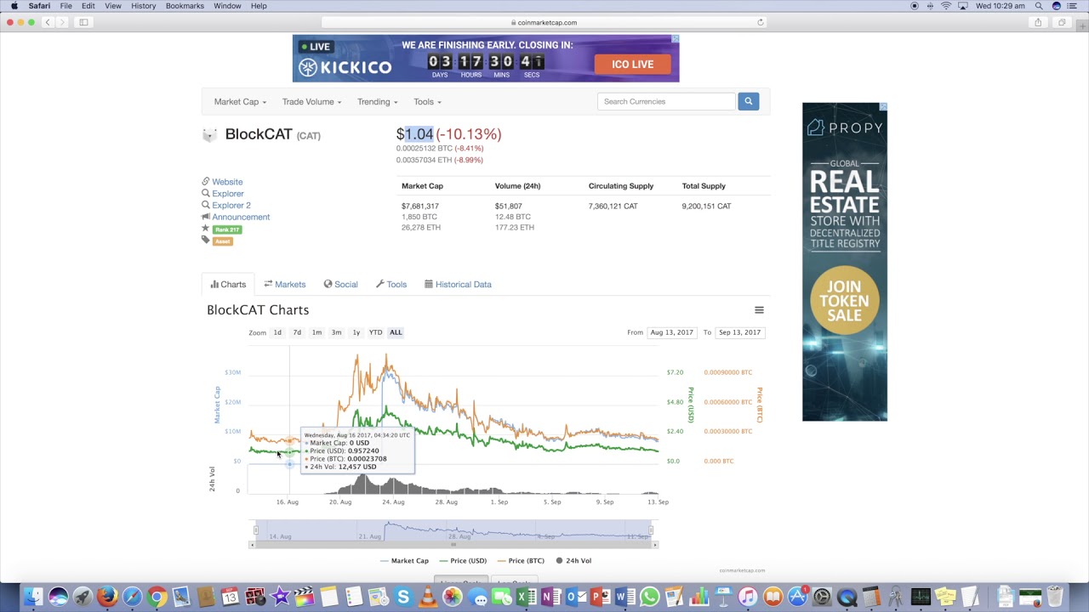
Task: Open App Store from the dock
Action: [797, 597]
